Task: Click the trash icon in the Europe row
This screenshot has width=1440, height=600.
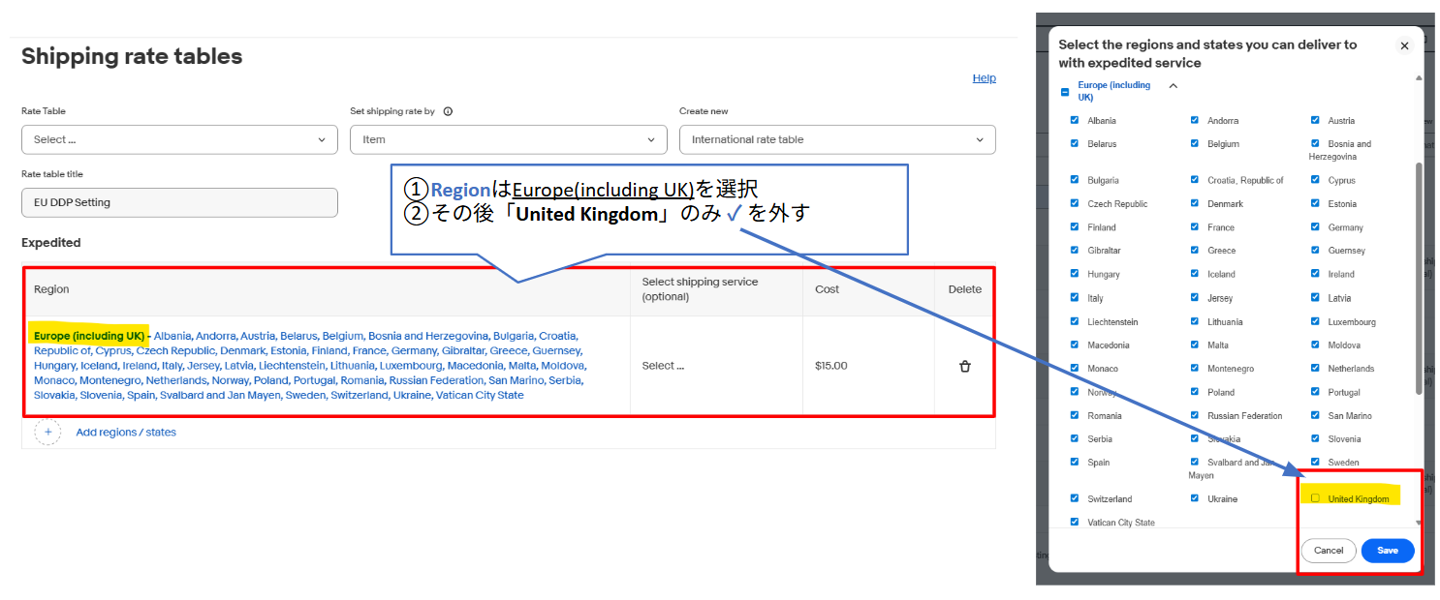Action: [x=964, y=366]
